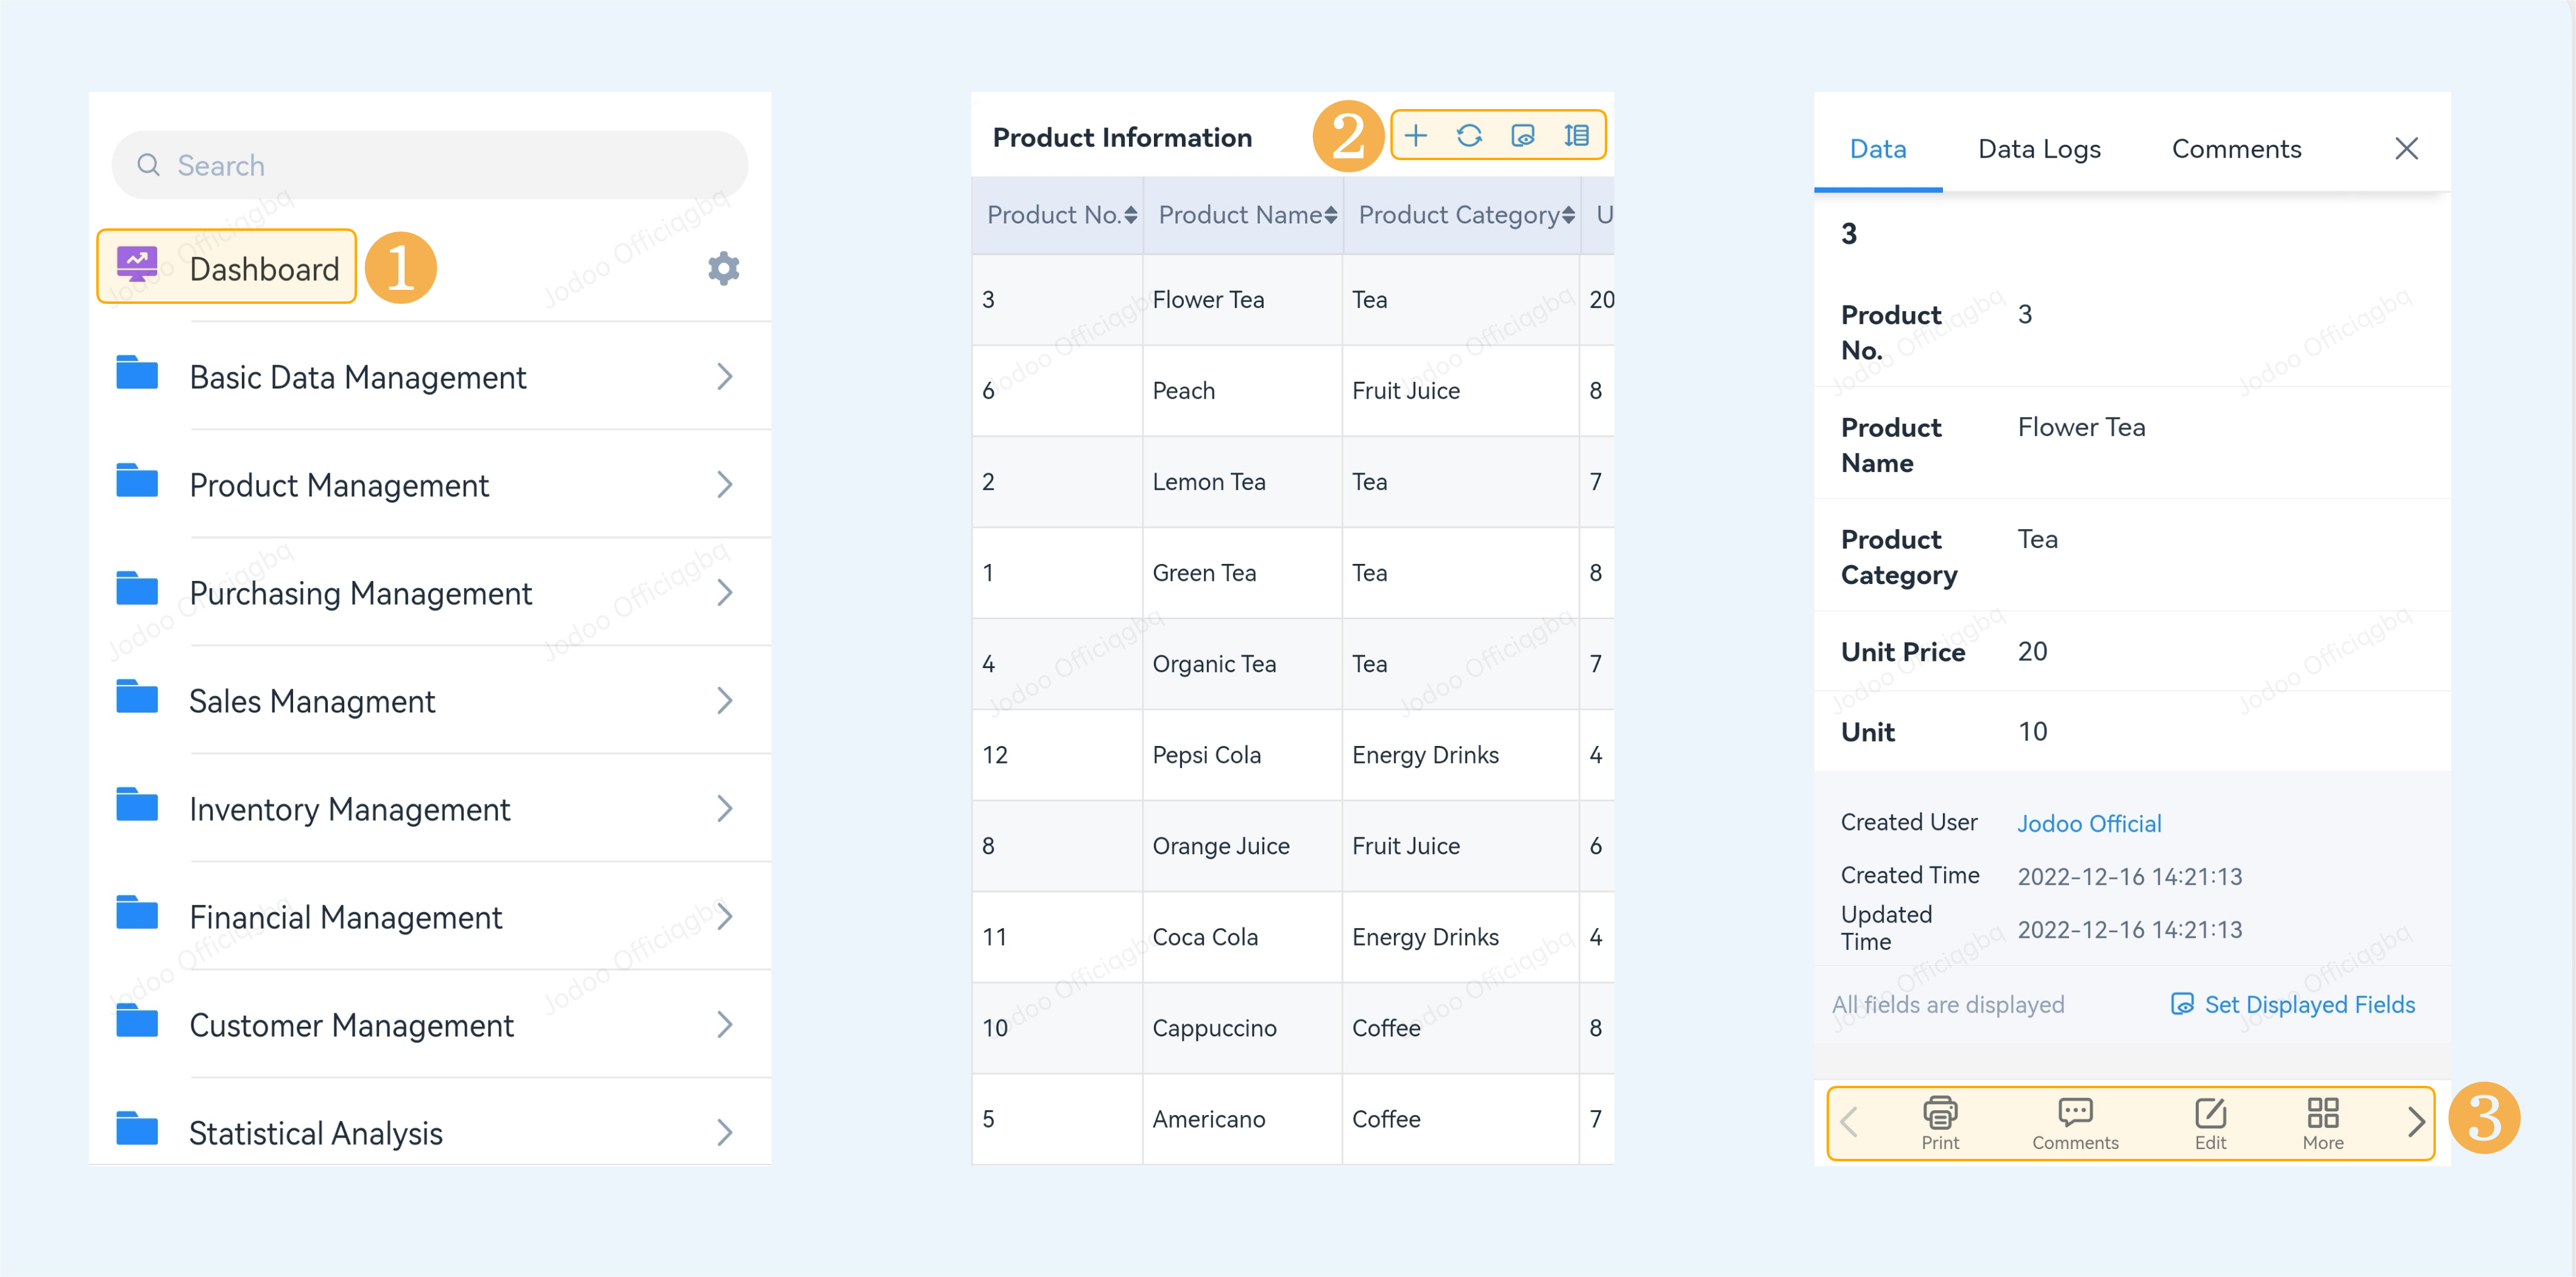Open the Jodoo Official user link
This screenshot has width=2576, height=1277.
[2088, 823]
